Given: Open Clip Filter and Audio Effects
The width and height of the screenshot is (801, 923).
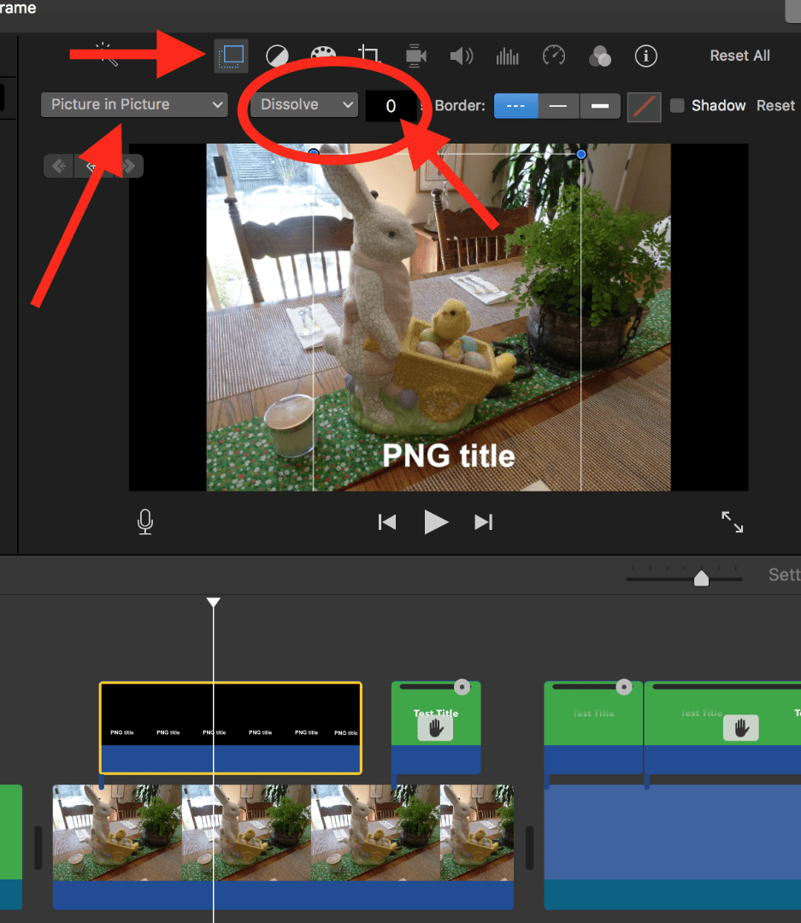Looking at the screenshot, I should tap(600, 56).
